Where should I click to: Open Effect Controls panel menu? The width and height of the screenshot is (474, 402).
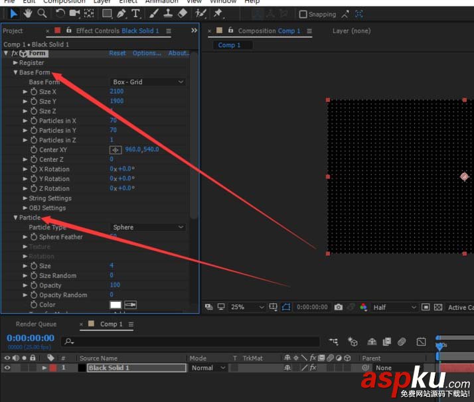point(169,31)
